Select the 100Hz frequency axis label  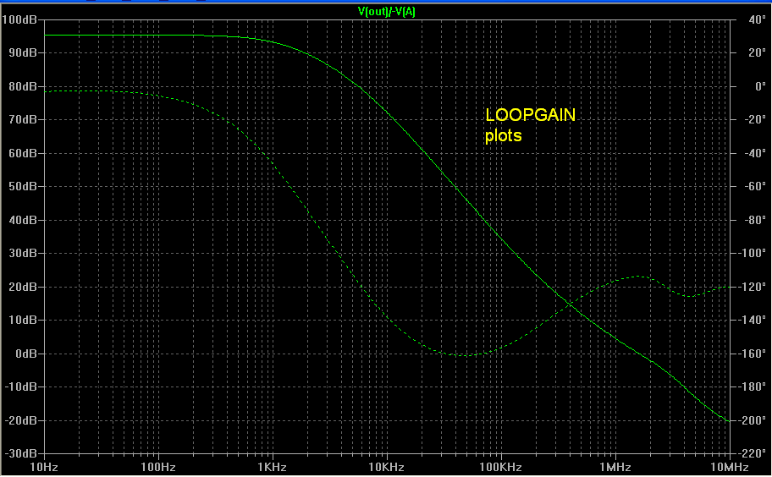coord(158,467)
